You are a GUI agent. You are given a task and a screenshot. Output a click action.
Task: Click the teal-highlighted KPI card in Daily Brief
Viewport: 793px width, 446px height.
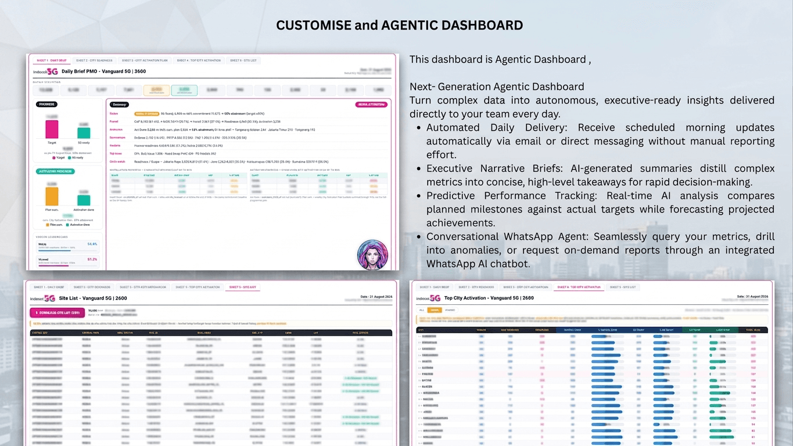(184, 90)
